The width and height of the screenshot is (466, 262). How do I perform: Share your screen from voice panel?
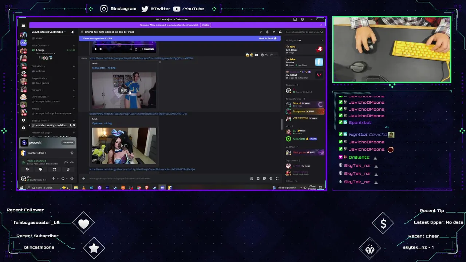point(41,169)
